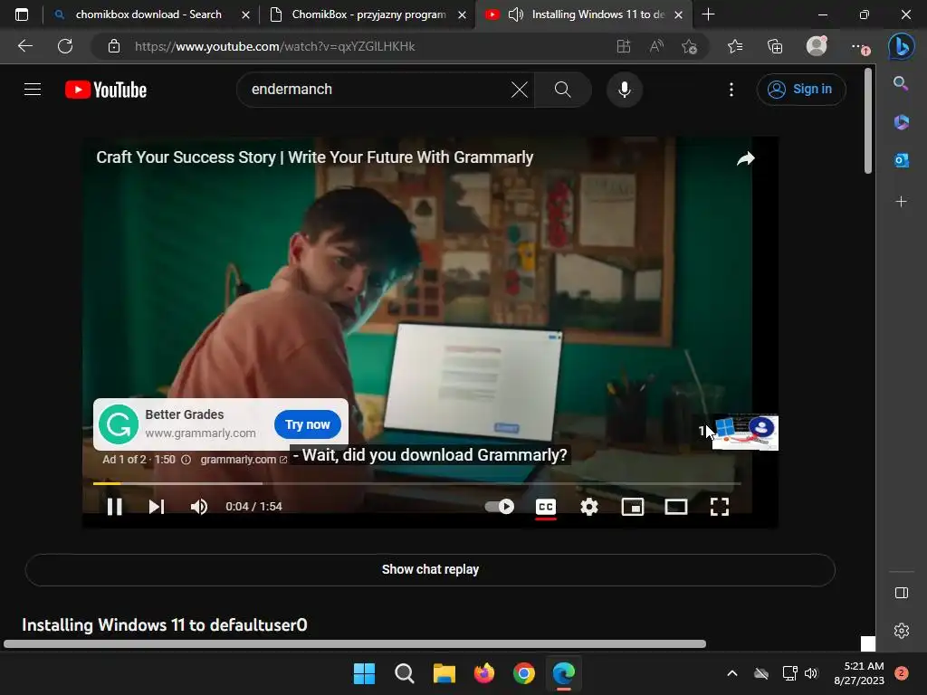Launch Firefox from the taskbar
The width and height of the screenshot is (927, 695).
pos(484,673)
